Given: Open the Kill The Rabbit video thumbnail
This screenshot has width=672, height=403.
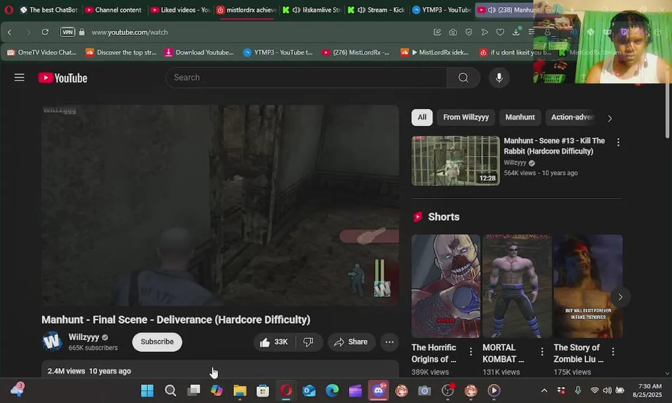Looking at the screenshot, I should pos(455,161).
